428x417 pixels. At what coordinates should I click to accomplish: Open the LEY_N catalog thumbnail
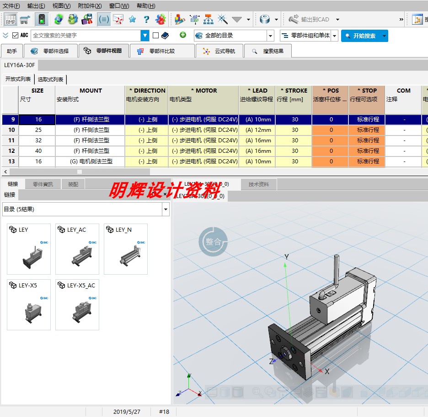point(126,249)
